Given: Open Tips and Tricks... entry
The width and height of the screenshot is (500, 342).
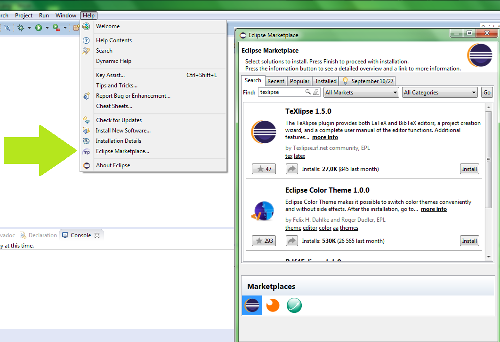Looking at the screenshot, I should click(x=153, y=85).
